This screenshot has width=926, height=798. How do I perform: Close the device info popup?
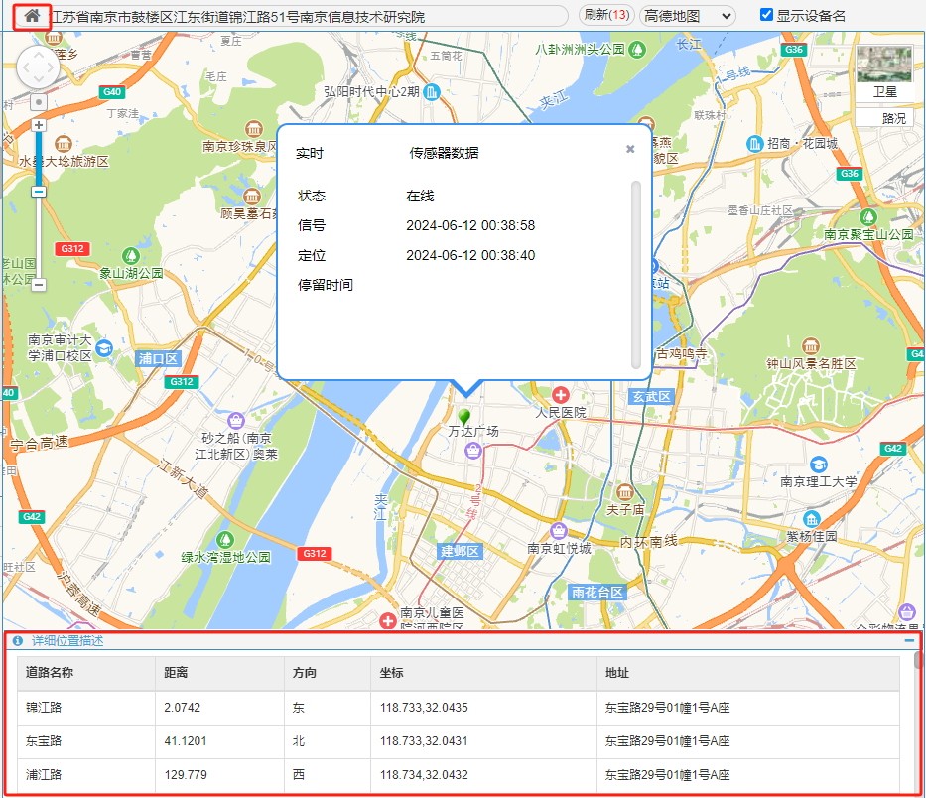click(630, 149)
